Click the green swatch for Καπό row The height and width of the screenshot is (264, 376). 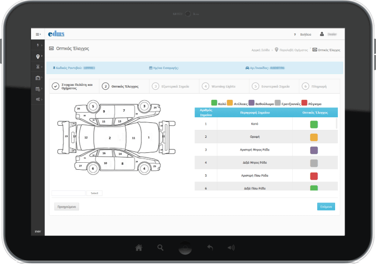pos(314,124)
